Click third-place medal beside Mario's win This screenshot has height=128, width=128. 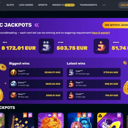(14, 95)
